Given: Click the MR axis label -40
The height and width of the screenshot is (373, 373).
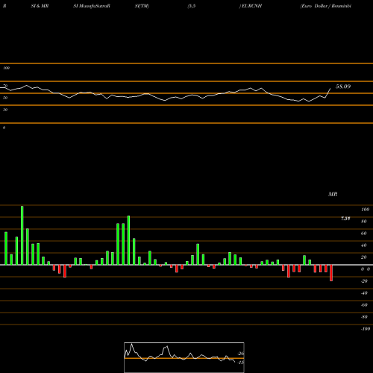Looking at the screenshot, I should click(364, 293).
